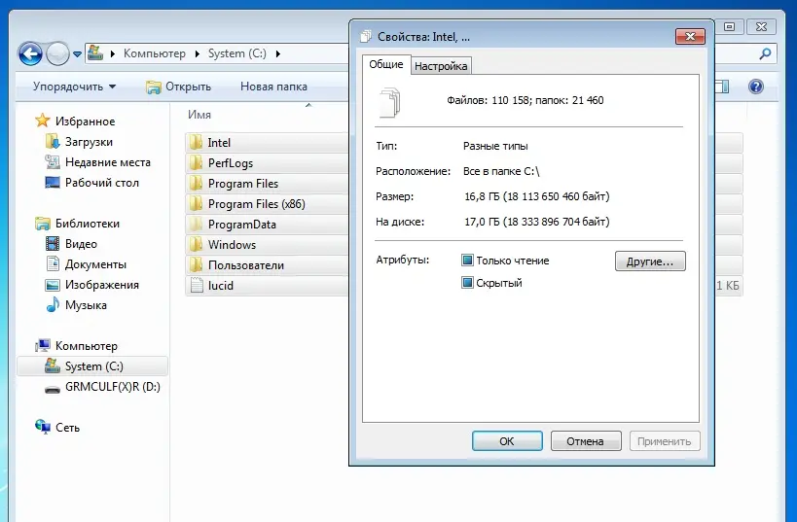Select the Общие tab
The width and height of the screenshot is (797, 522).
(x=385, y=65)
